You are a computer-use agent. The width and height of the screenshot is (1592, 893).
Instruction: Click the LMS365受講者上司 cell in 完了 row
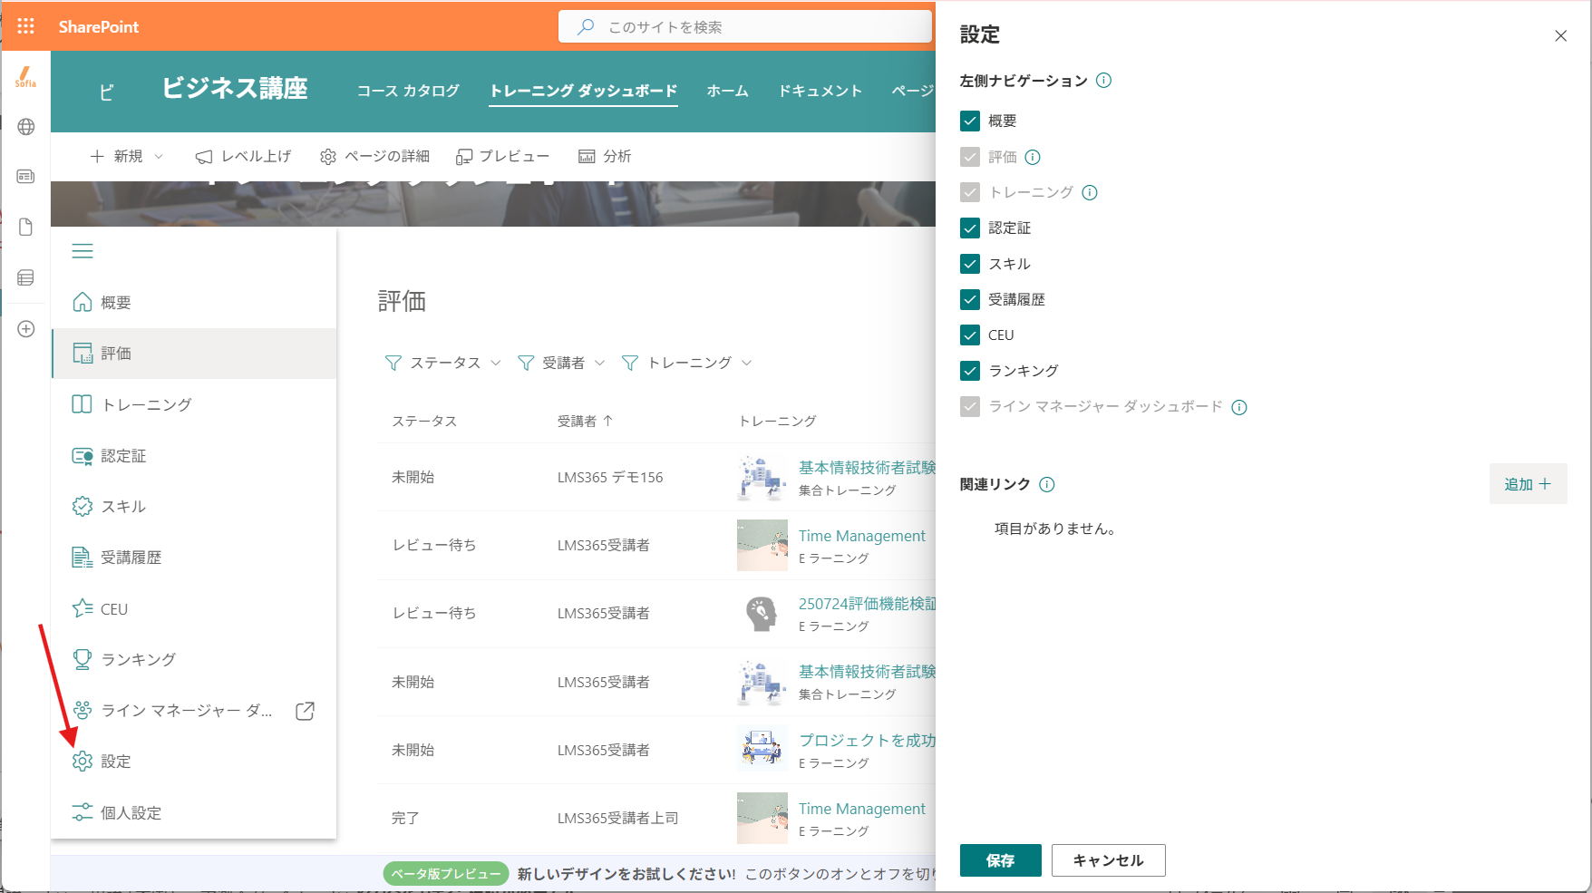tap(617, 818)
